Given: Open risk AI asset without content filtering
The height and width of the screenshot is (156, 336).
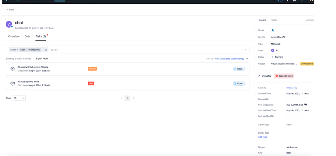Looking at the screenshot, I should click(x=127, y=69).
